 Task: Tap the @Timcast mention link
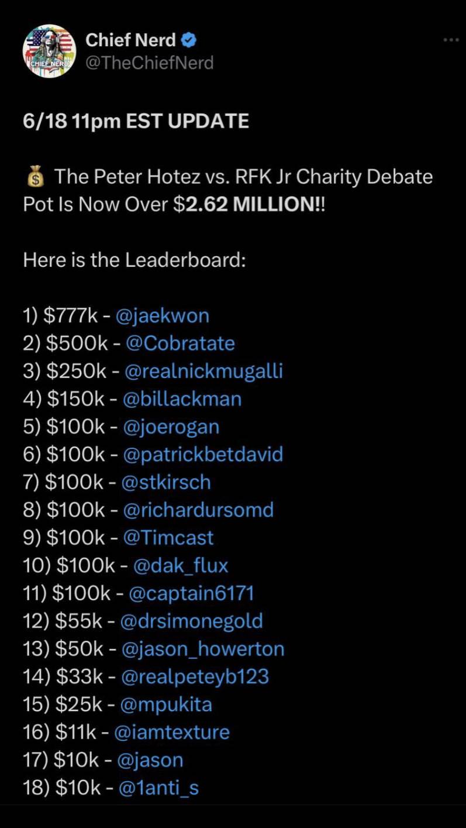tap(168, 538)
